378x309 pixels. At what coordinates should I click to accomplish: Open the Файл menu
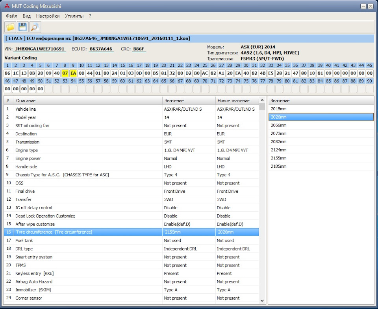[x=11, y=16]
